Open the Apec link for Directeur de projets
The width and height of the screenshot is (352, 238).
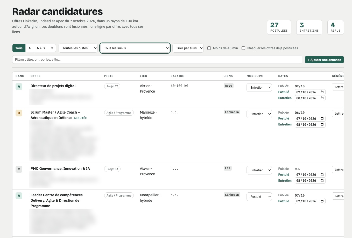pos(229,86)
